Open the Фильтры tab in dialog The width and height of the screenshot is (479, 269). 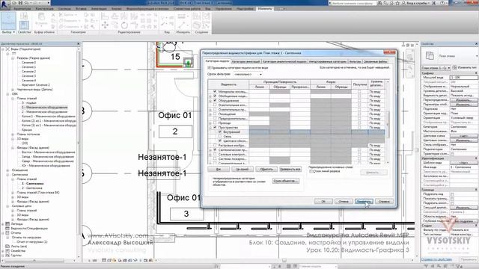[x=355, y=61]
